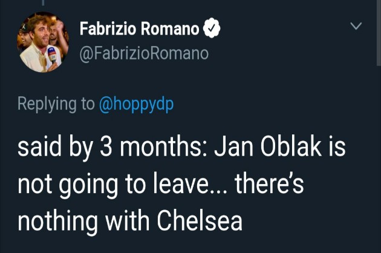Click the 'Replying to' label
Viewport: 381px width, 253px height.
click(x=56, y=103)
